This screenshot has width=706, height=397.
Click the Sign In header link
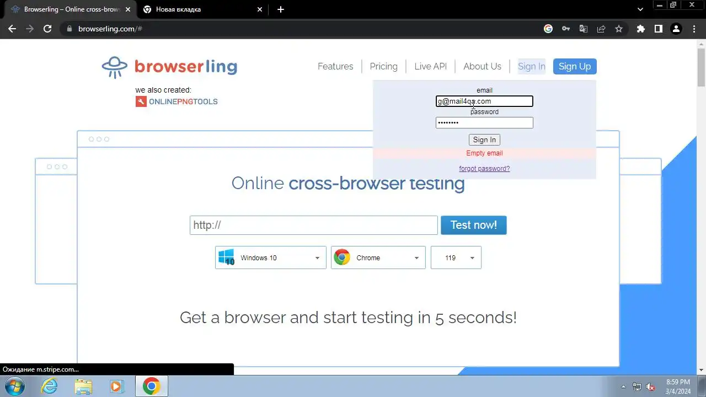(x=532, y=66)
